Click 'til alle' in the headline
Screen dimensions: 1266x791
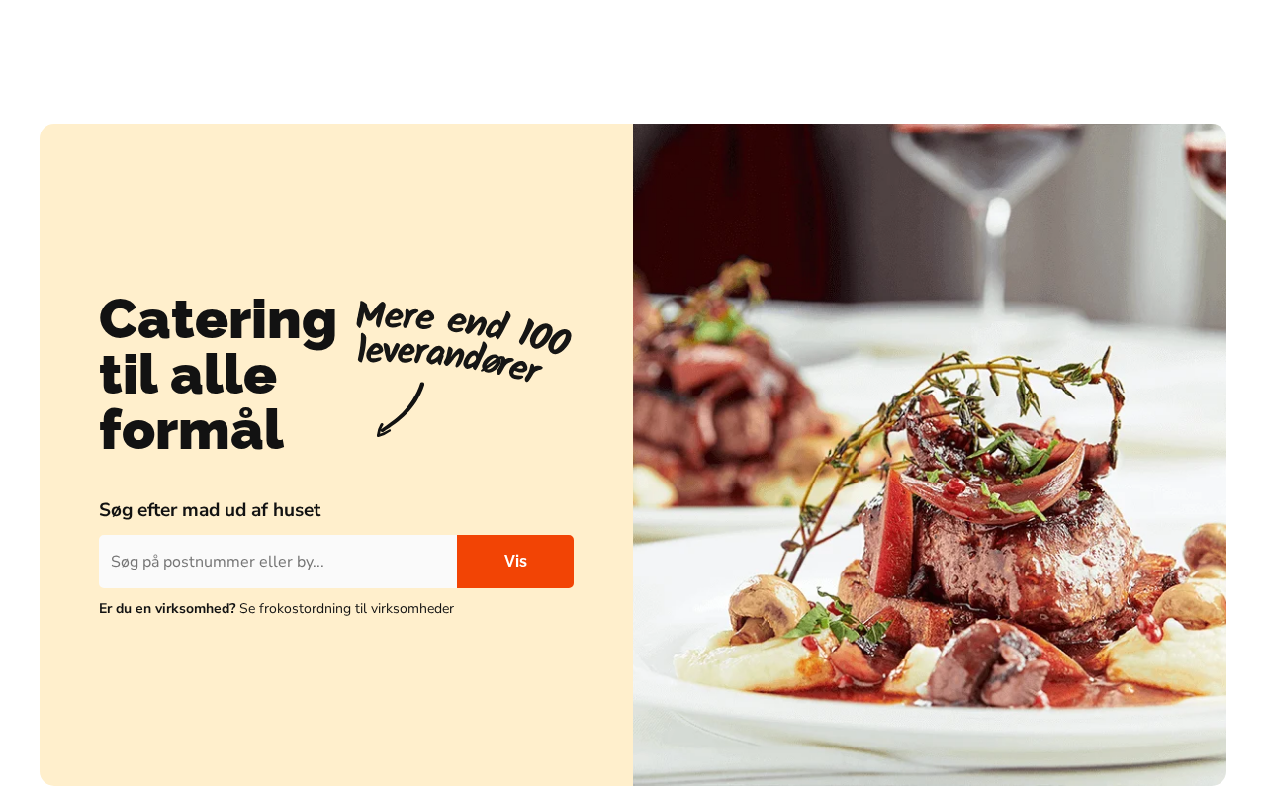[x=188, y=376]
